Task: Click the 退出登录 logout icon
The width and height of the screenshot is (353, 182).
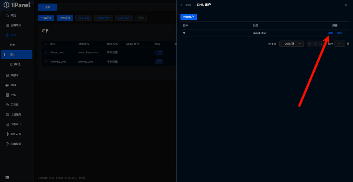Action: click(x=7, y=144)
